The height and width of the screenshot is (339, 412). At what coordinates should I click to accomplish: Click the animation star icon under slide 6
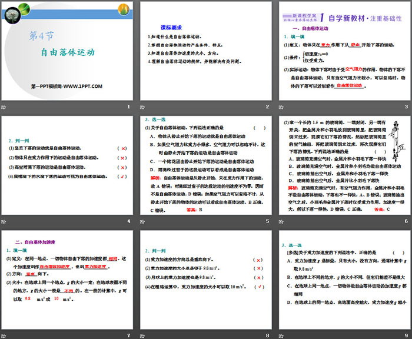pos(281,221)
